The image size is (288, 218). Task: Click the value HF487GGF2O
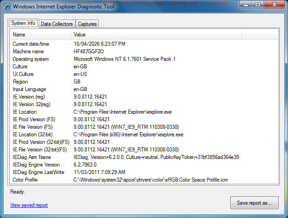[89, 52]
